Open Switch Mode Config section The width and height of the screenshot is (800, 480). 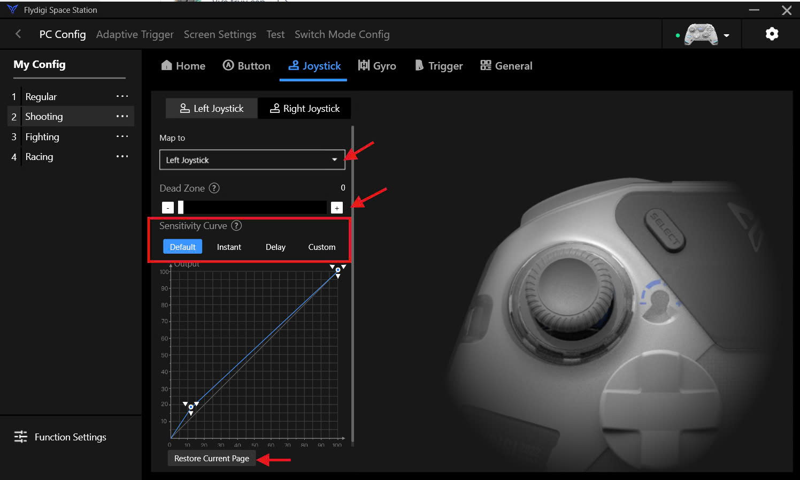point(342,34)
